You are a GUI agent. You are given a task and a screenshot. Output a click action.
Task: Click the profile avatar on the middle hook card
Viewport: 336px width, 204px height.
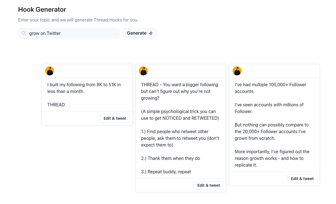[143, 71]
